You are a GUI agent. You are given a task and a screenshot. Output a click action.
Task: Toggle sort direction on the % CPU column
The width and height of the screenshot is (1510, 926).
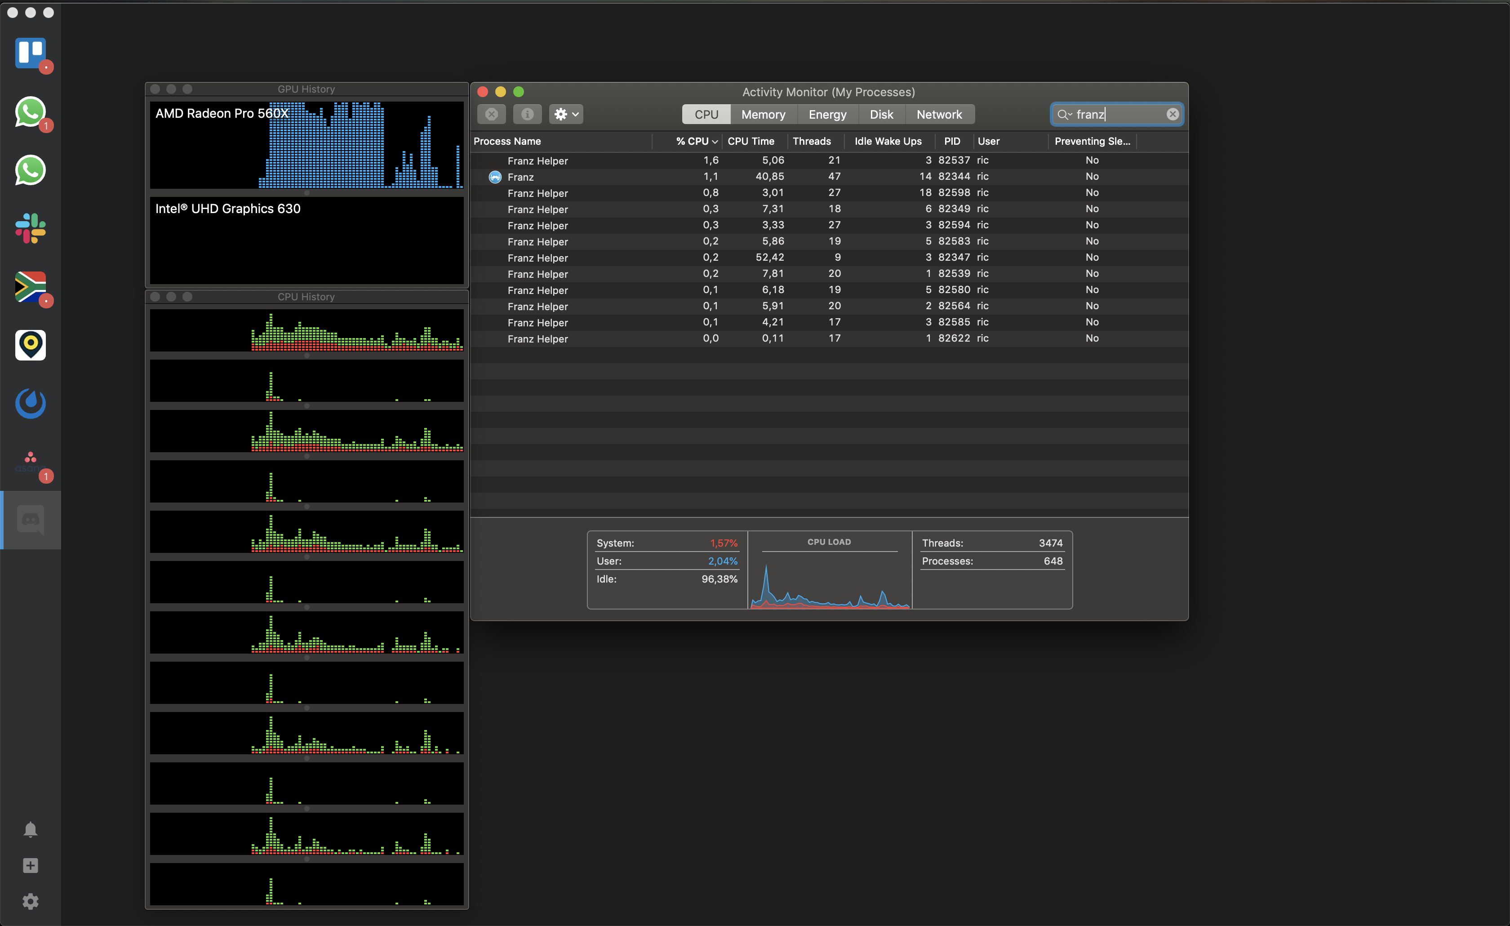[687, 142]
